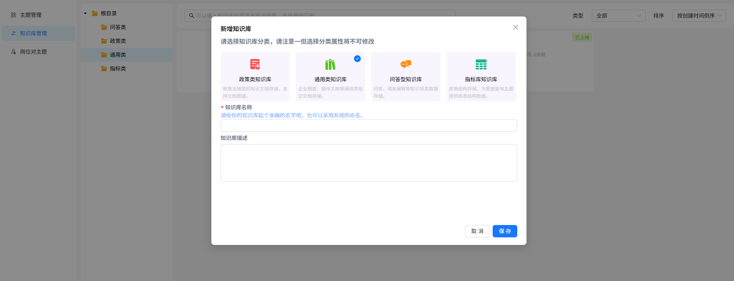Click the search magnifier icon
The image size is (734, 281).
click(x=191, y=16)
